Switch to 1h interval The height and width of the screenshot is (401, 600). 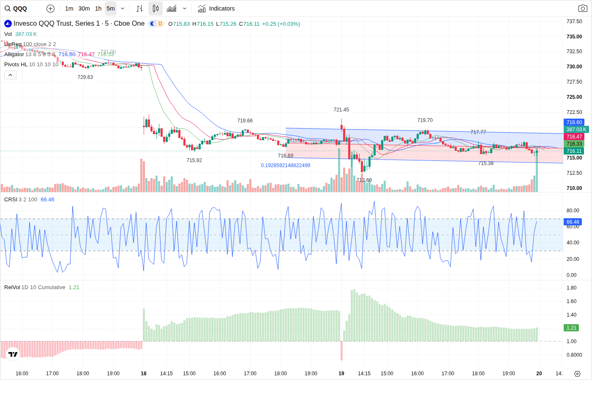coord(98,8)
